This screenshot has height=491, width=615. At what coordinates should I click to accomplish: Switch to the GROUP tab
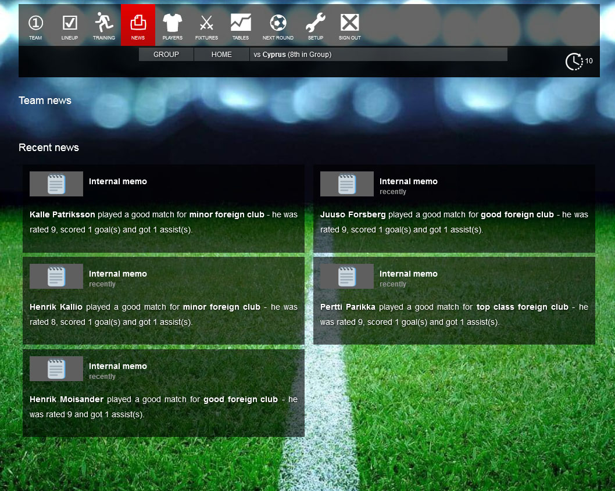coord(166,54)
